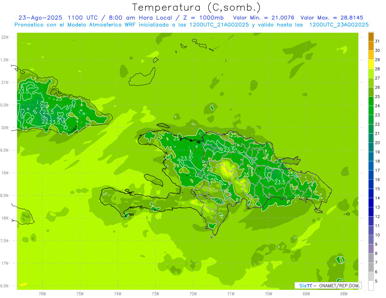
Task: Click the '28' label on the colorbar
Action: (x=377, y=69)
